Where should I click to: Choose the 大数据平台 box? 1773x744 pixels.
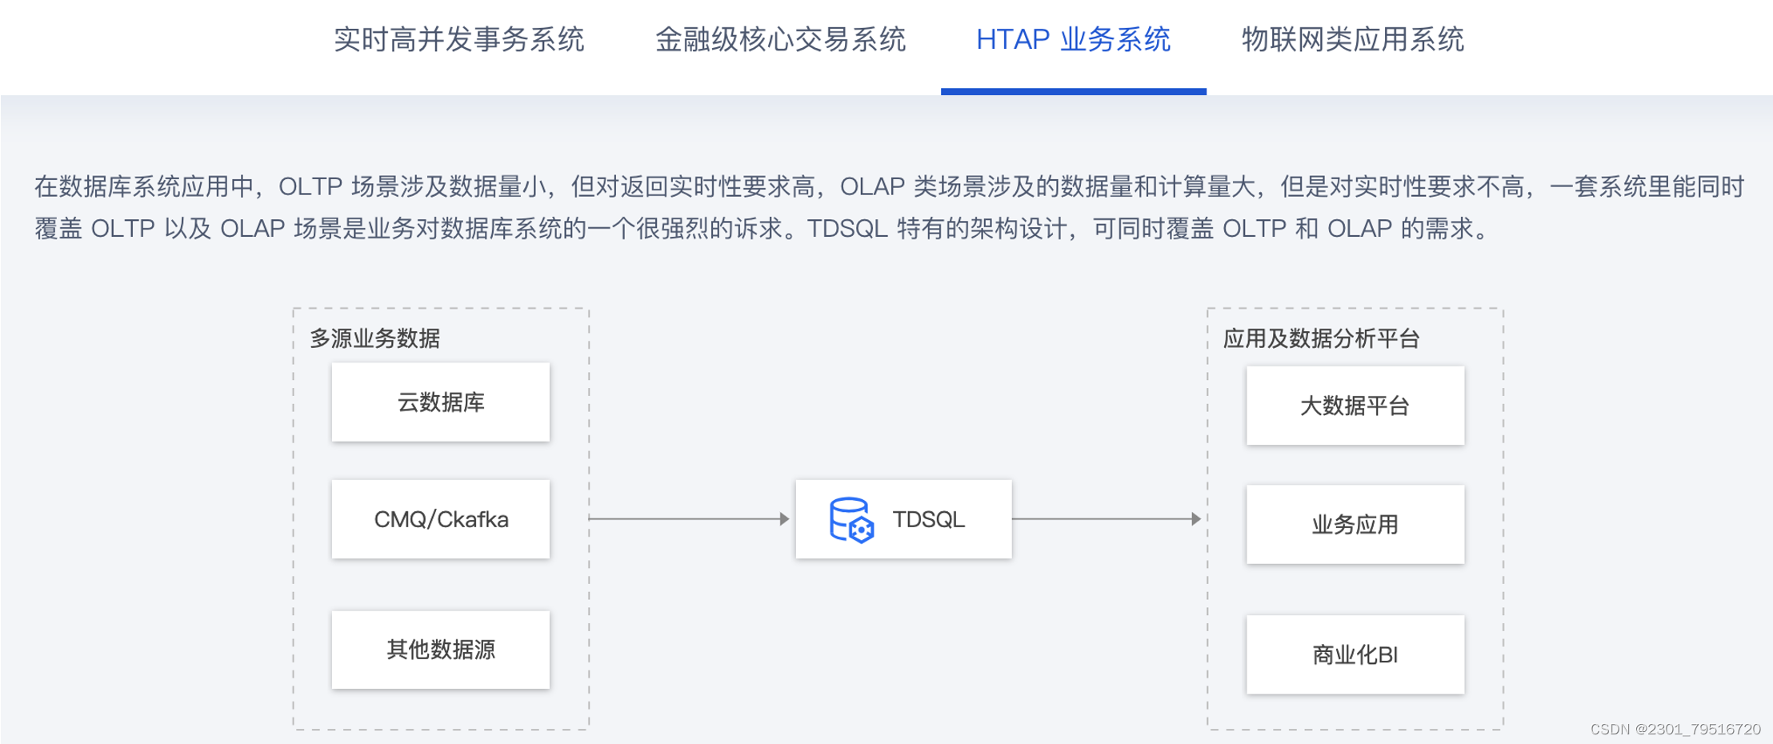tap(1355, 406)
